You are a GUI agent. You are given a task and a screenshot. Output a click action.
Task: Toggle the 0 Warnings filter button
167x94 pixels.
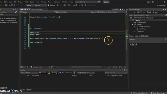[53, 73]
